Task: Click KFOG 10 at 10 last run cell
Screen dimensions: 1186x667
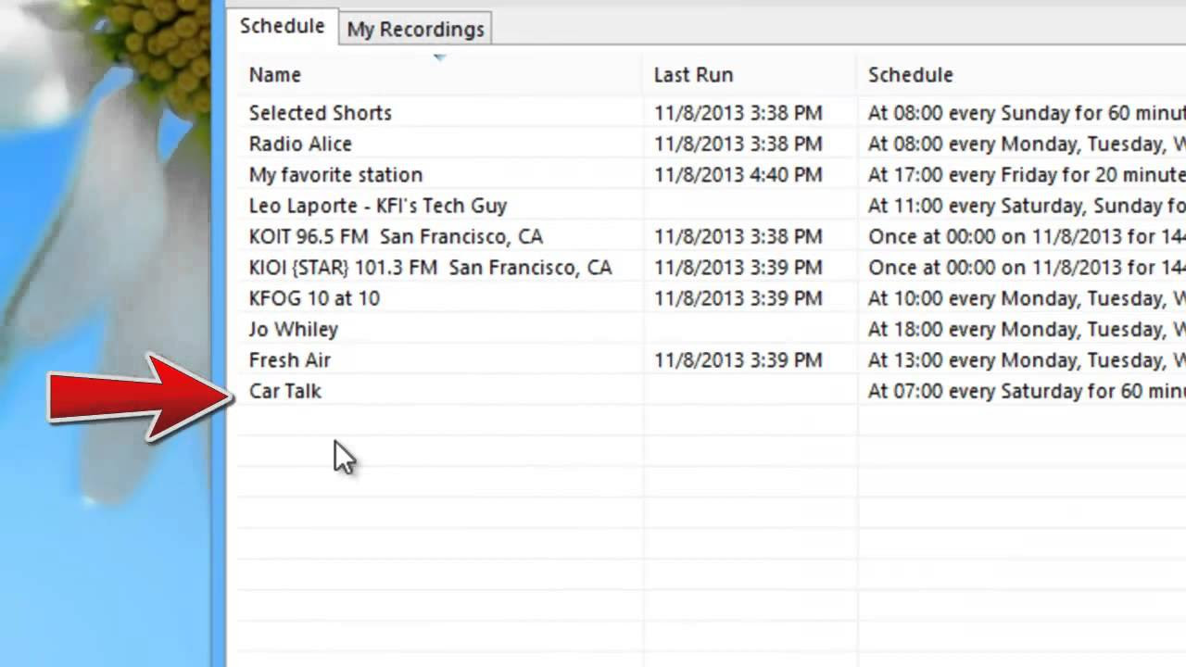Action: click(x=738, y=298)
